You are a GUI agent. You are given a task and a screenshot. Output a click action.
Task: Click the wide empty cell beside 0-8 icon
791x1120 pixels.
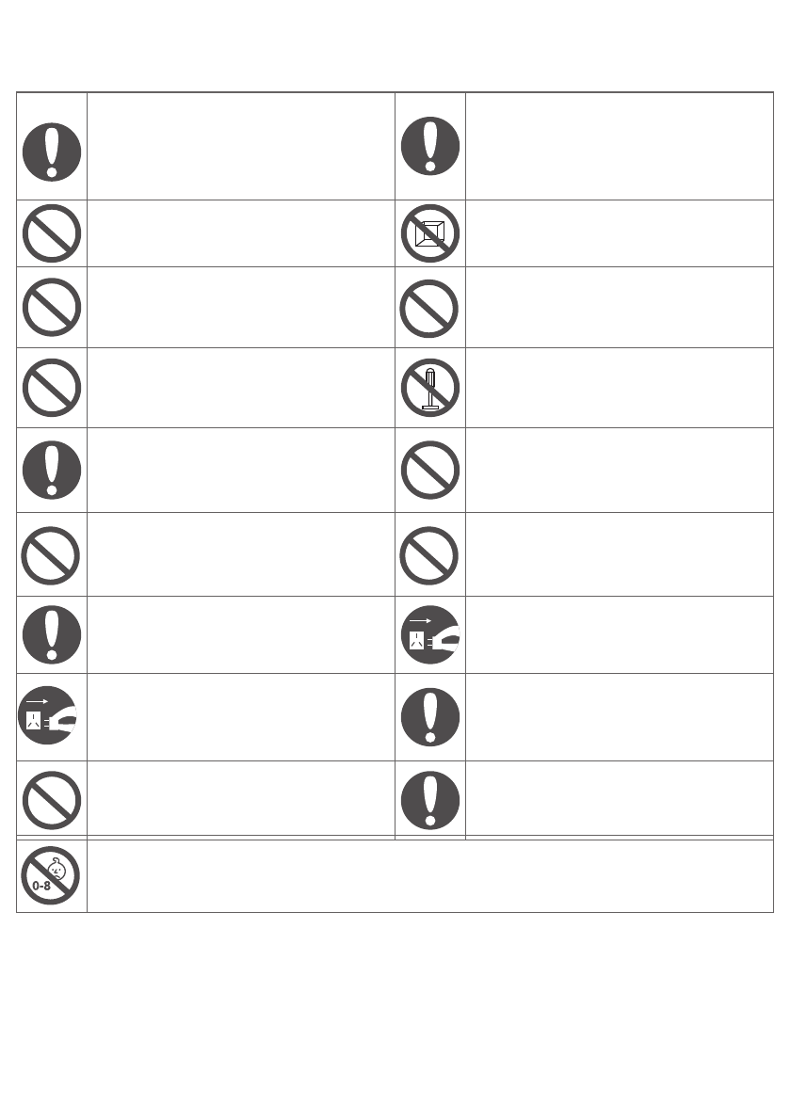pyautogui.click(x=429, y=875)
